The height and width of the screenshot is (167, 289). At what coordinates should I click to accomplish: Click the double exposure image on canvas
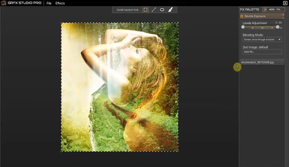[x=120, y=87]
